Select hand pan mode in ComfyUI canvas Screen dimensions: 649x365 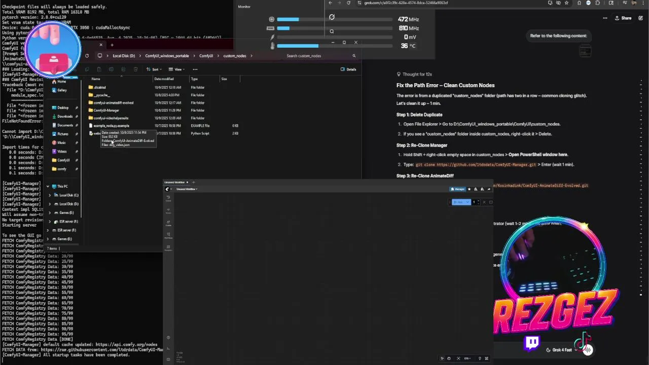click(449, 358)
